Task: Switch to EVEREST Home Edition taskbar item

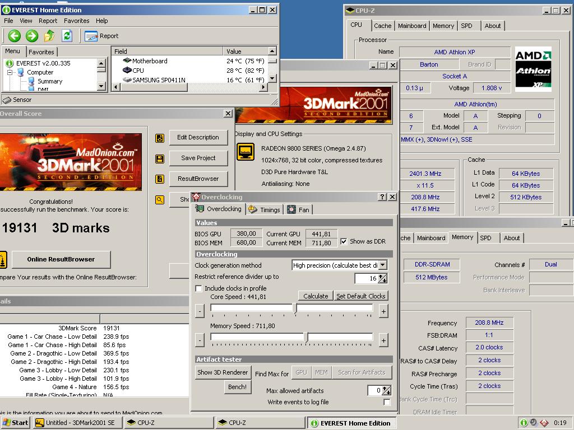Action: 351,423
